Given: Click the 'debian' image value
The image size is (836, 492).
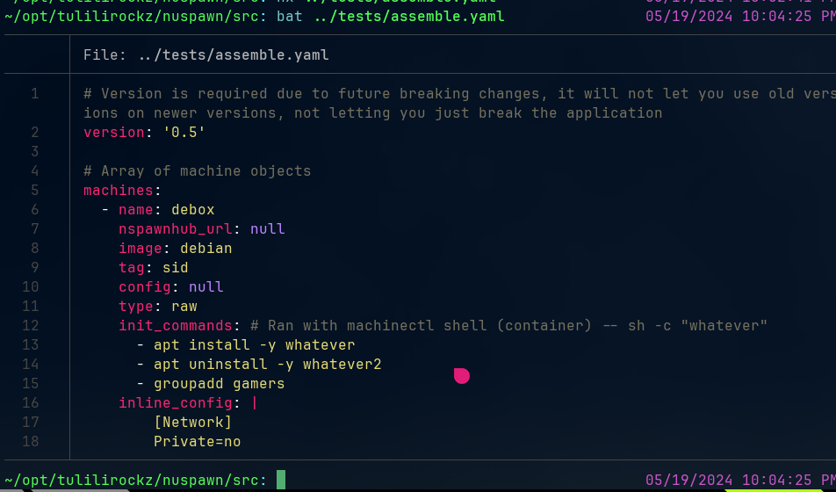Looking at the screenshot, I should coord(205,248).
